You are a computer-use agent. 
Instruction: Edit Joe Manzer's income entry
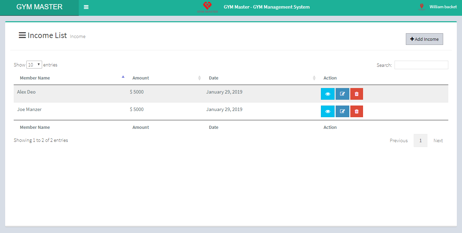click(342, 111)
